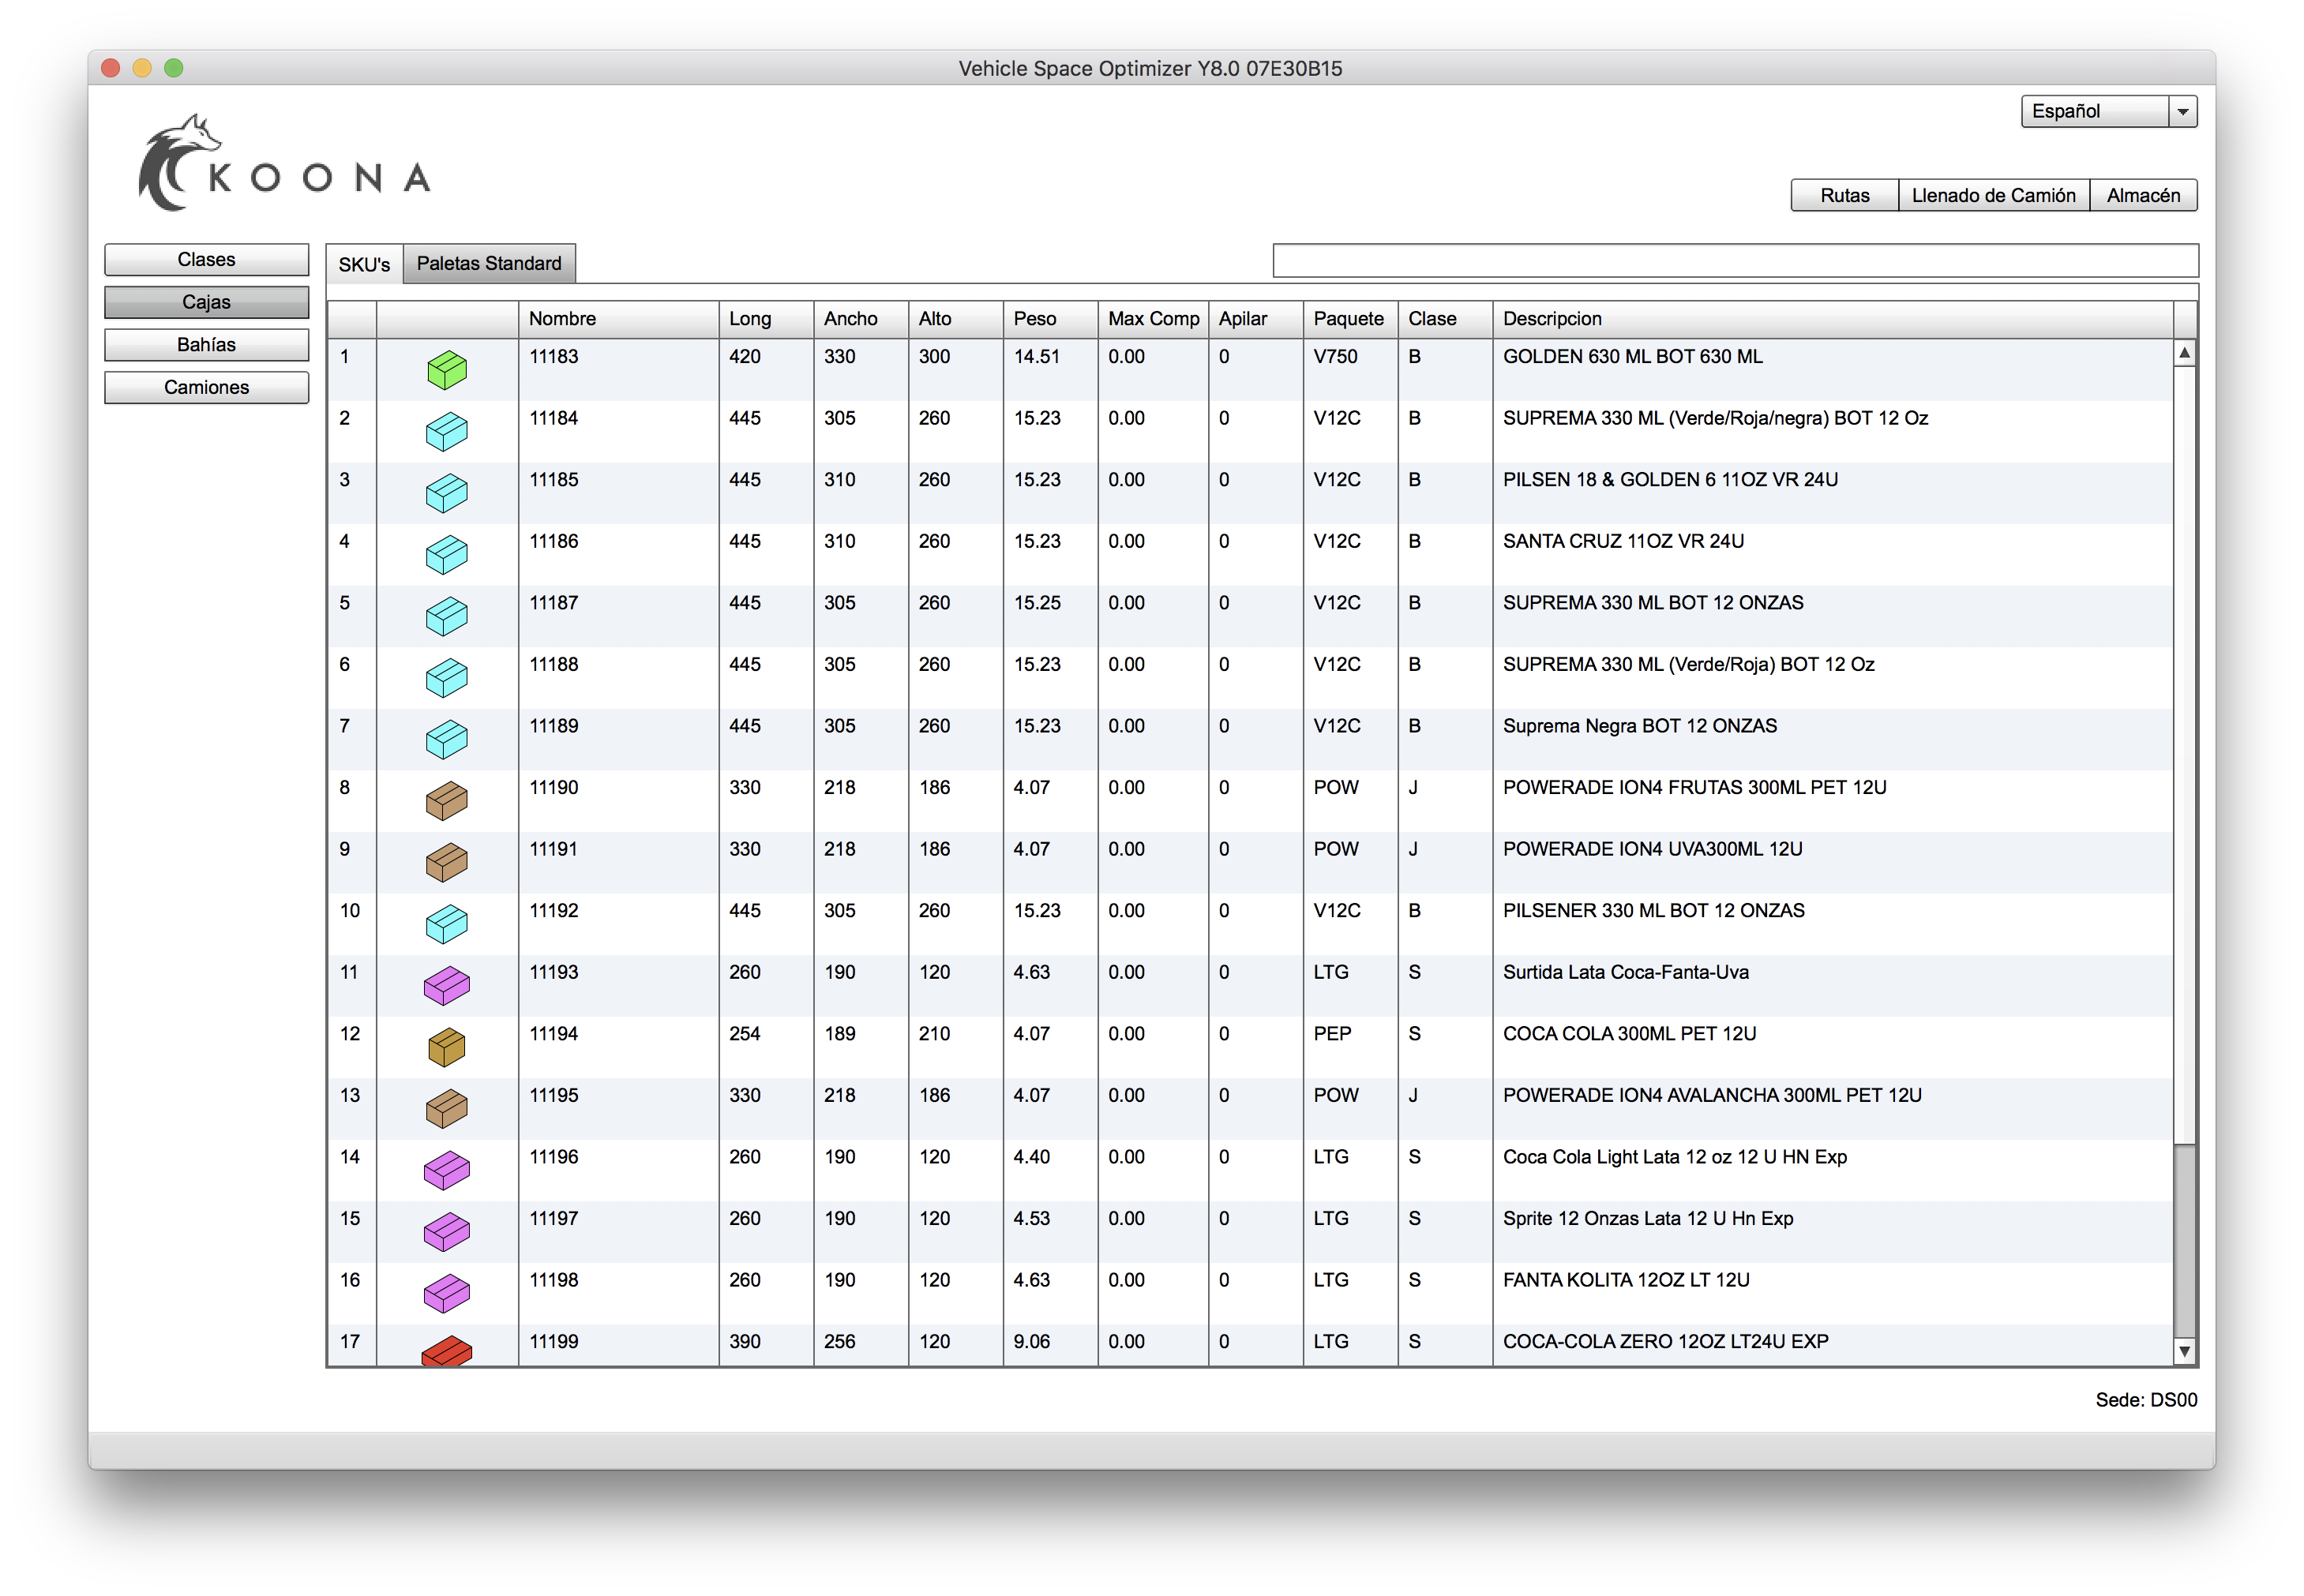Screen dimensions: 2304x1596
Task: Click the green box icon for SKU 11183
Action: tap(446, 370)
